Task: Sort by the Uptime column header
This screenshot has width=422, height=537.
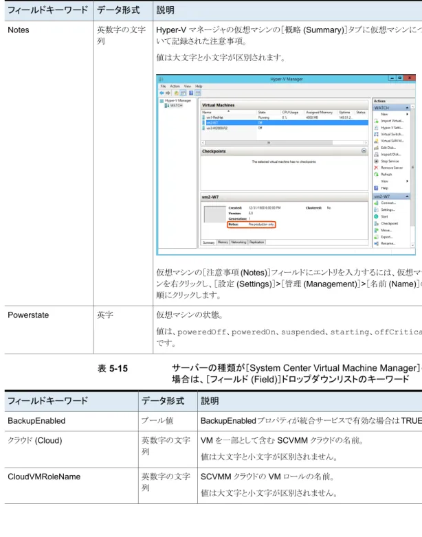Action: pos(344,113)
